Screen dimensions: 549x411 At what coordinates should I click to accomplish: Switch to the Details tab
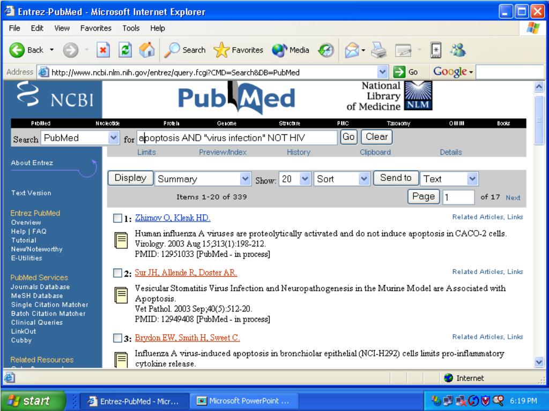click(451, 152)
